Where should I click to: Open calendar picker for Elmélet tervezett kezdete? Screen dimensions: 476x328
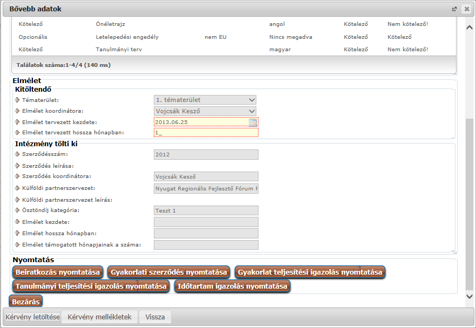point(253,122)
